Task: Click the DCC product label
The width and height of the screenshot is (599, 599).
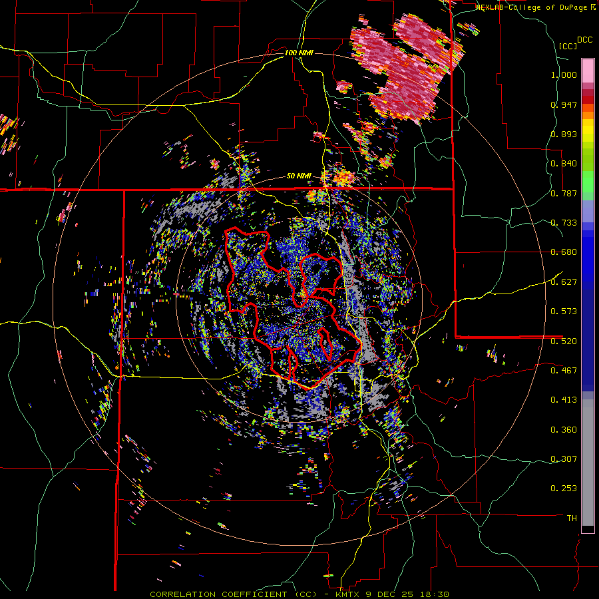Action: pos(585,40)
